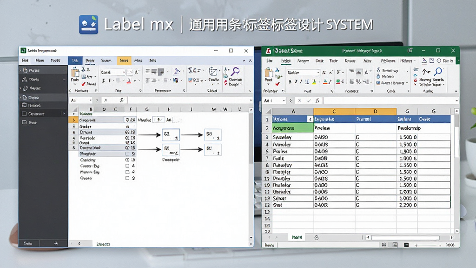Image resolution: width=476 pixels, height=268 pixels.
Task: Toggle Italic in the green spreadsheet window ribbon
Action: (296, 81)
